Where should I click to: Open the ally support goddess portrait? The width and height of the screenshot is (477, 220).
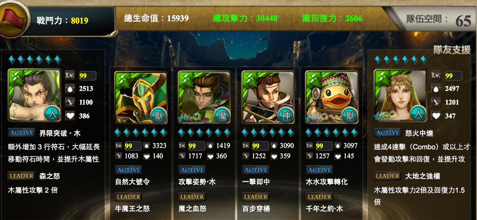pyautogui.click(x=400, y=95)
